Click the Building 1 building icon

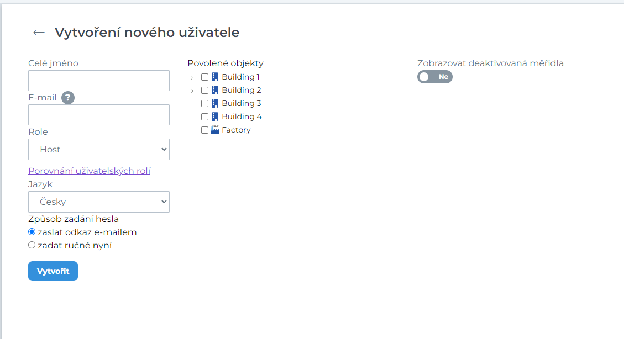click(215, 77)
